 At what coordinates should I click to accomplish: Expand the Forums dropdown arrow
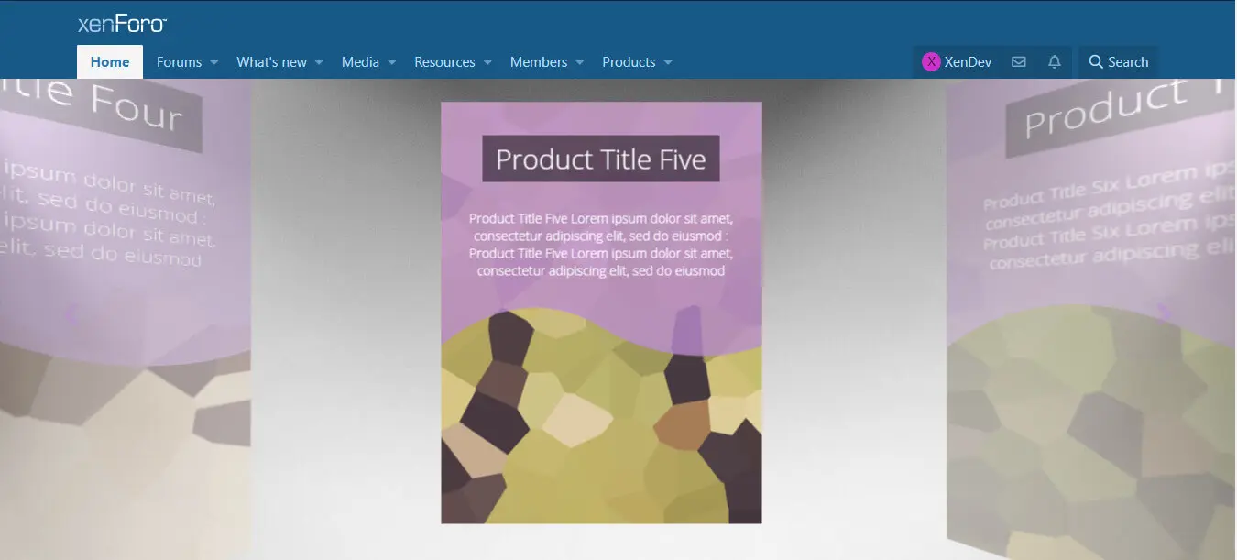pyautogui.click(x=213, y=62)
